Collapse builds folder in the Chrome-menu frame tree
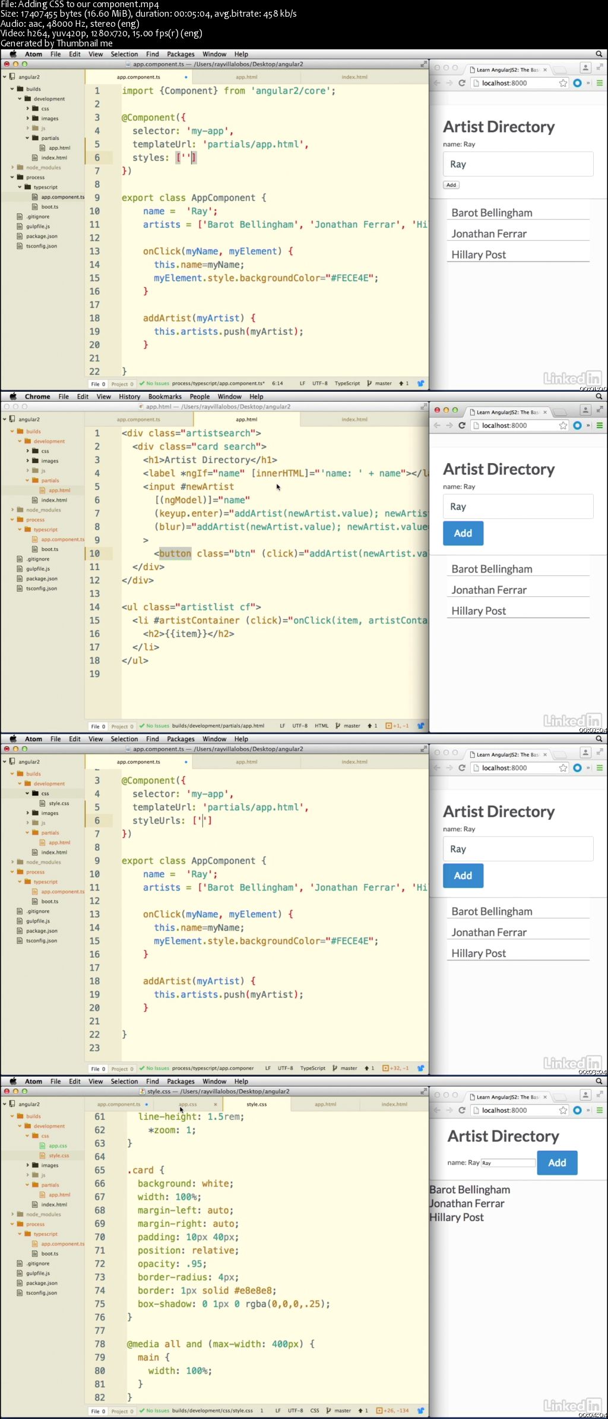Screen dimensions: 608x1419 pos(12,432)
